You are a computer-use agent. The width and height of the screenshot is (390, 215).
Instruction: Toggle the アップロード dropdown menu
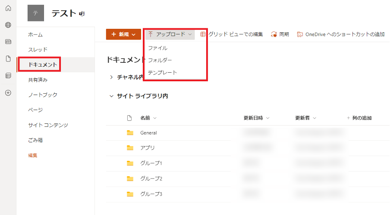(x=170, y=34)
